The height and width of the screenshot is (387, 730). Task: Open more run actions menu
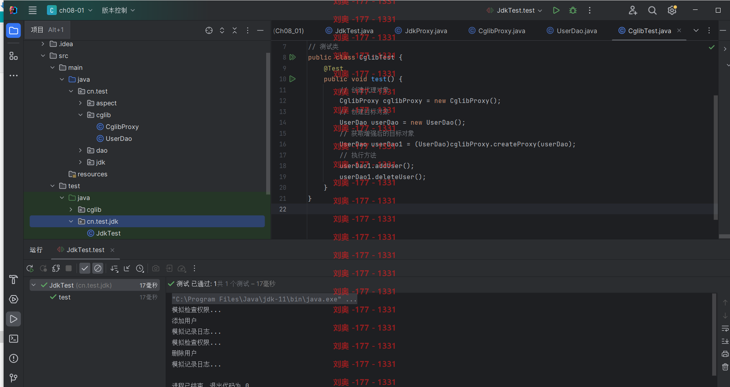click(590, 10)
